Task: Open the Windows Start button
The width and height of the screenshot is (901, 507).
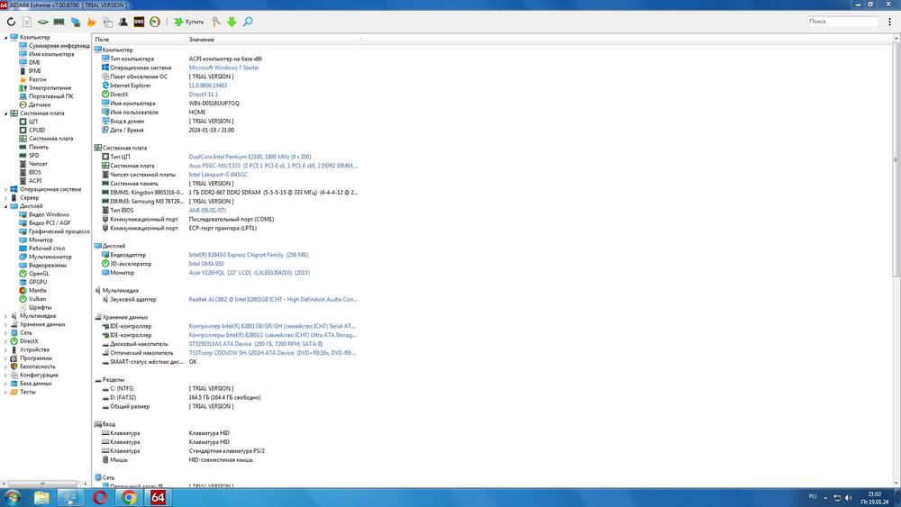Action: coord(12,497)
